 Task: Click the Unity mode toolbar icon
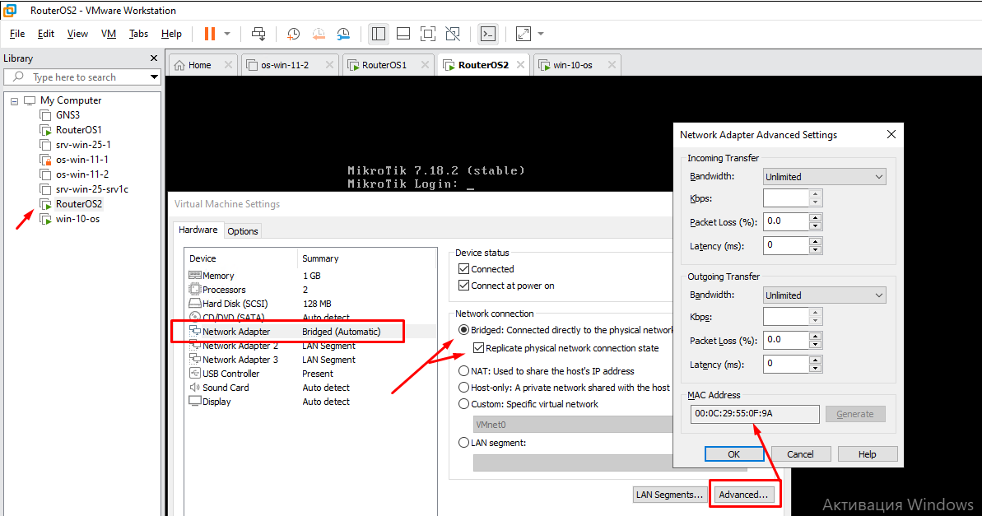(453, 34)
